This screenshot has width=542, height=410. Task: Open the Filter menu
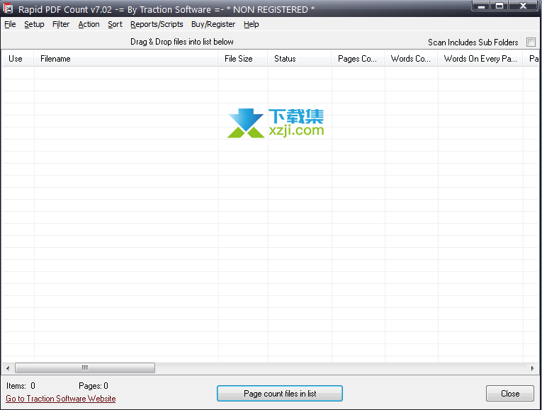coord(61,25)
